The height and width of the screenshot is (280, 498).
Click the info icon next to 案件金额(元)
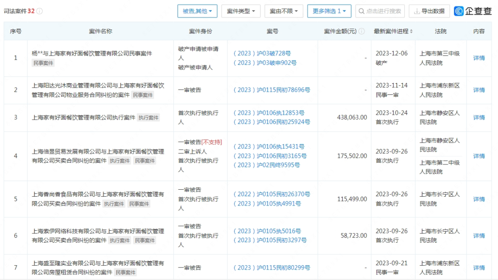click(362, 31)
